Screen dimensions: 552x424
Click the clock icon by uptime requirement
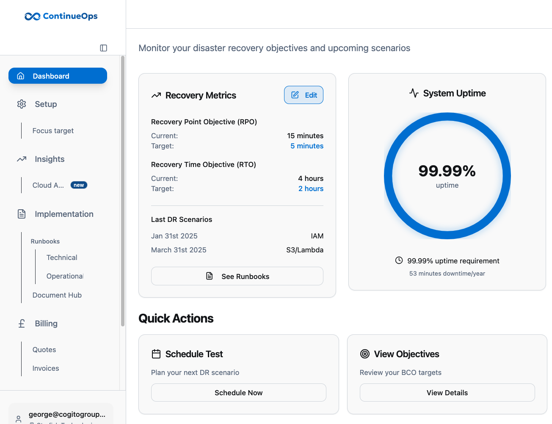pos(399,260)
